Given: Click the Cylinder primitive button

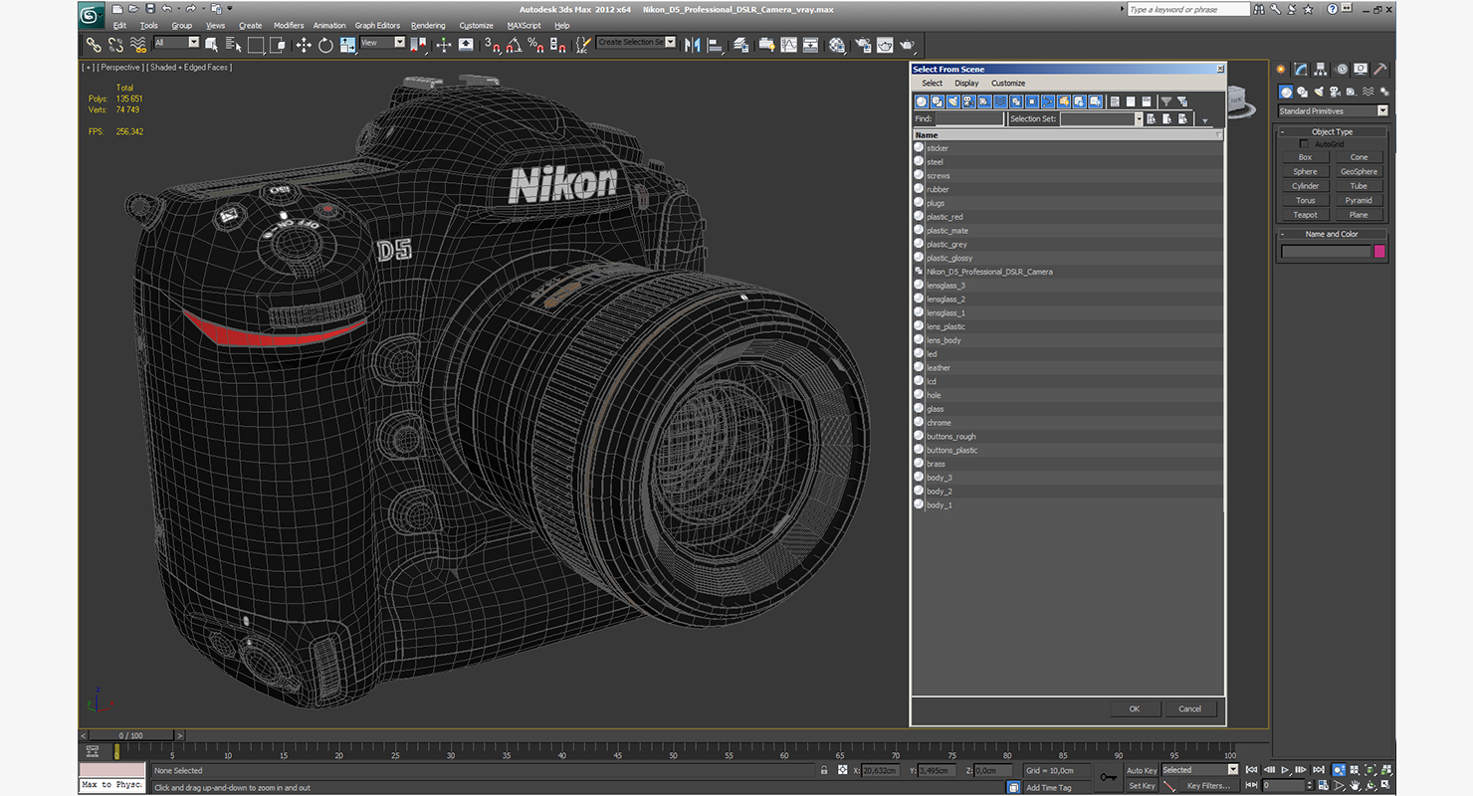Looking at the screenshot, I should [1305, 186].
